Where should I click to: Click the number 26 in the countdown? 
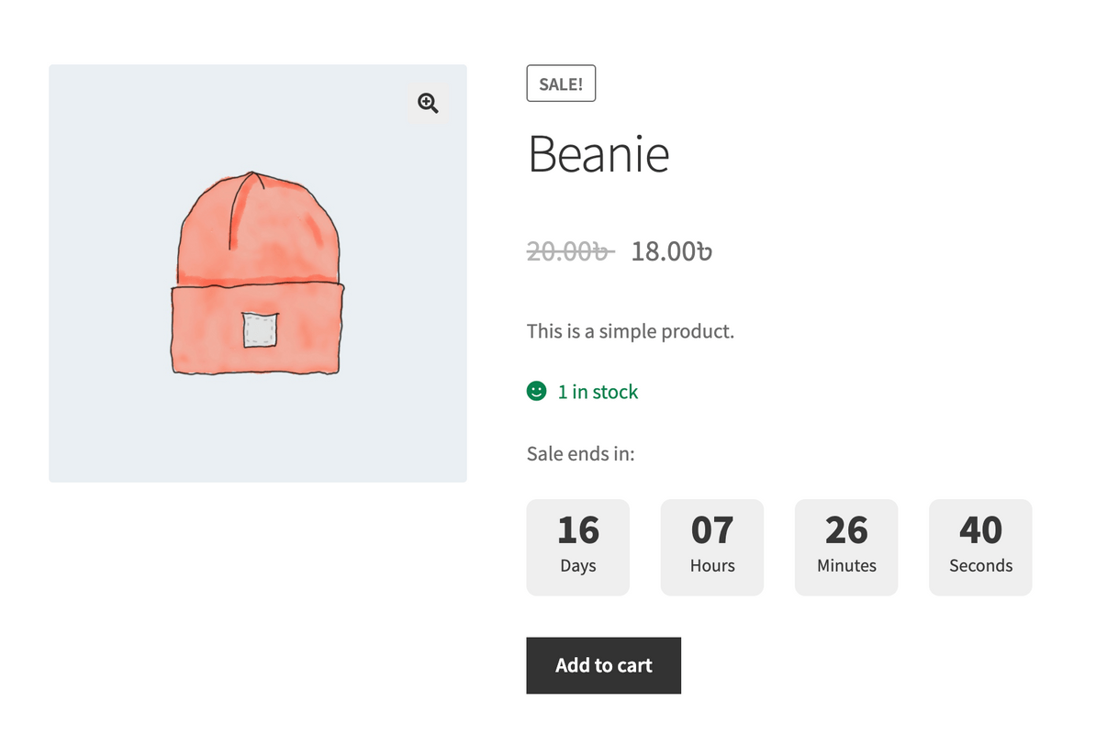click(x=846, y=530)
